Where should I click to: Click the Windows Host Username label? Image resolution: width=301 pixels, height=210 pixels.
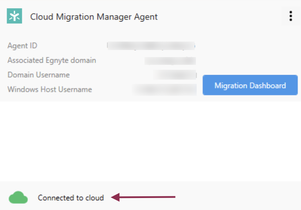[x=49, y=89]
